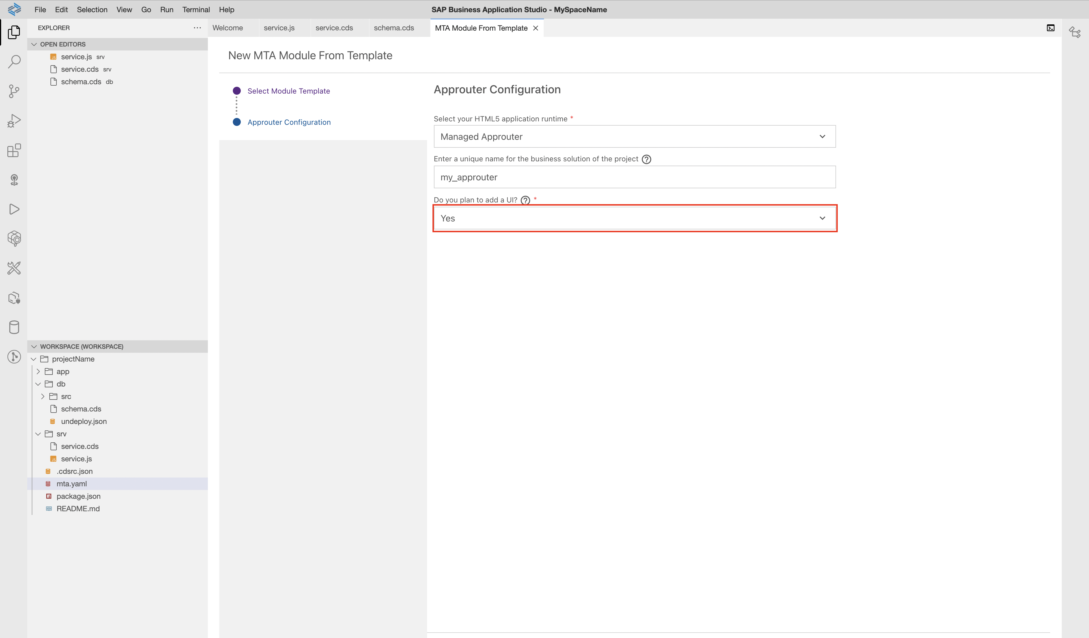This screenshot has width=1089, height=638.
Task: Open the Git graph icon in activity bar
Action: [x=14, y=357]
